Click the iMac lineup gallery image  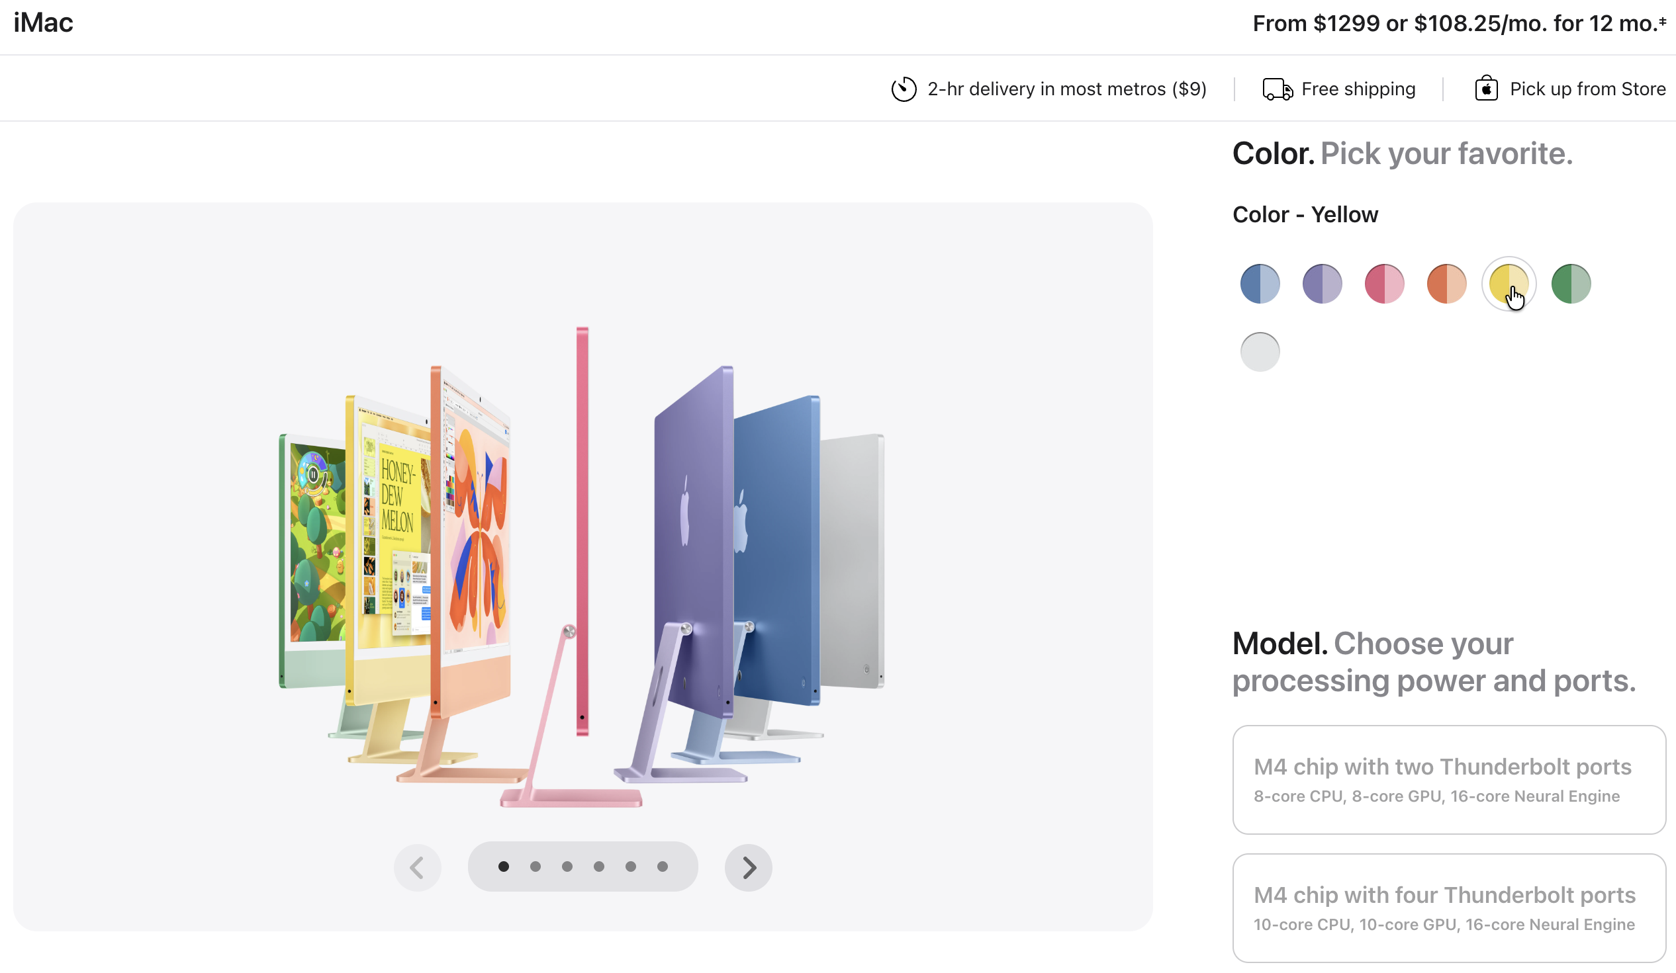coord(582,565)
